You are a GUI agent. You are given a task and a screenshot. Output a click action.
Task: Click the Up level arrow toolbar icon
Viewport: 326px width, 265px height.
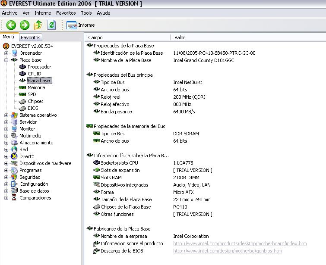pyautogui.click(x=38, y=25)
